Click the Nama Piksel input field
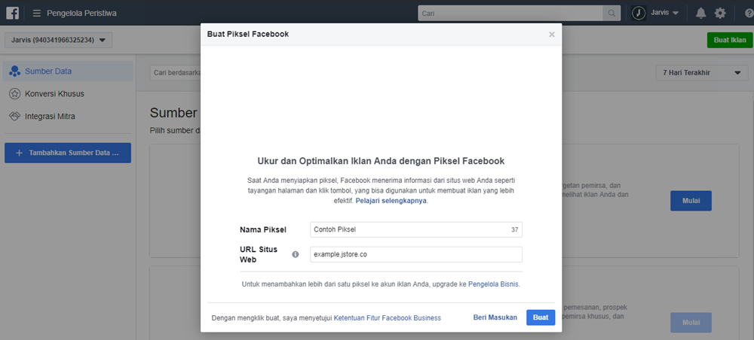Viewport: 754px width, 340px height. [416, 229]
